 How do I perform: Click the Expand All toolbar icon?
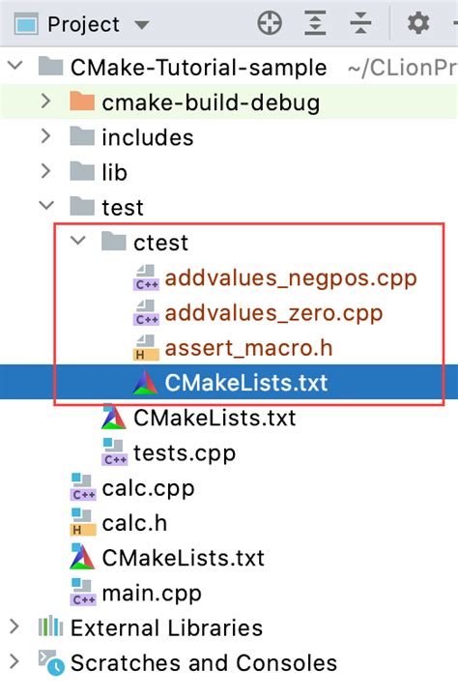pyautogui.click(x=316, y=23)
